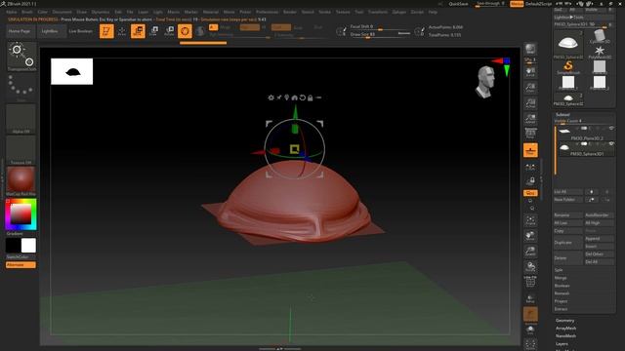This screenshot has width=625, height=351.
Task: Open the Document menu
Action: click(x=62, y=12)
